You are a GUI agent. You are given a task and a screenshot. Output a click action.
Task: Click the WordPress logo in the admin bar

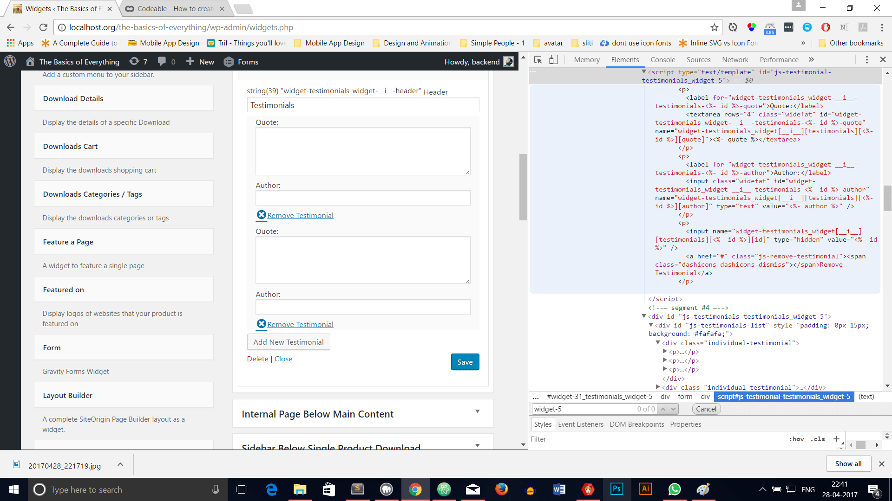(x=10, y=62)
